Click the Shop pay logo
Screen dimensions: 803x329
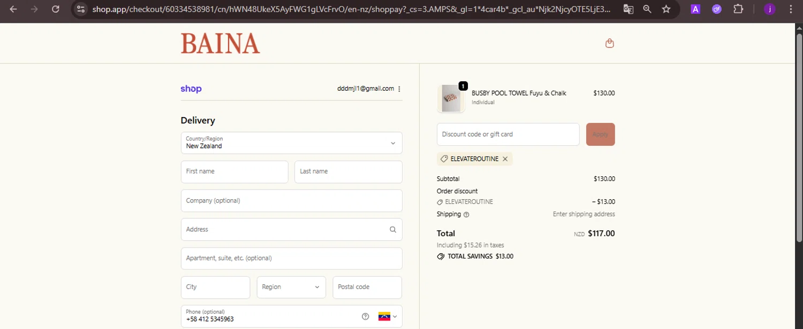pos(191,89)
